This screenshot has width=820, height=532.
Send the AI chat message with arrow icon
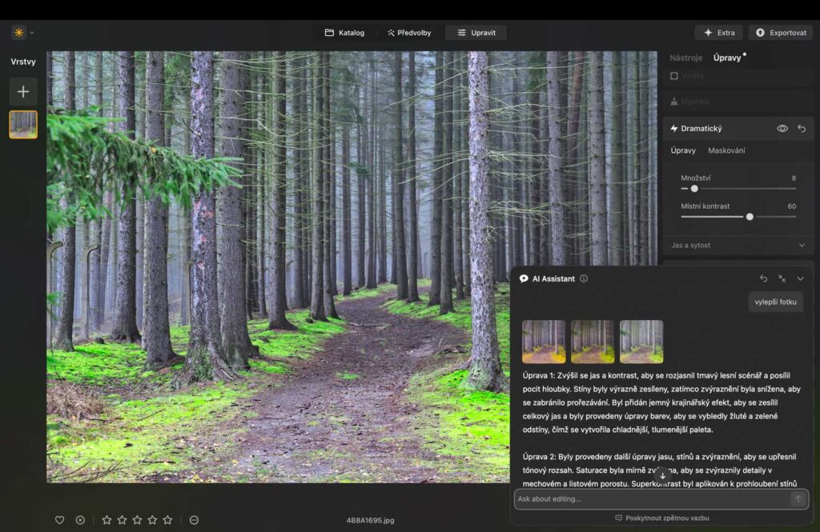pos(798,498)
